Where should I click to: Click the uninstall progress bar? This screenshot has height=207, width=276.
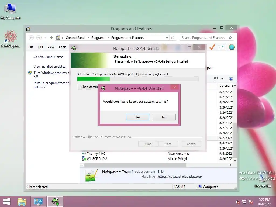pyautogui.click(x=138, y=79)
